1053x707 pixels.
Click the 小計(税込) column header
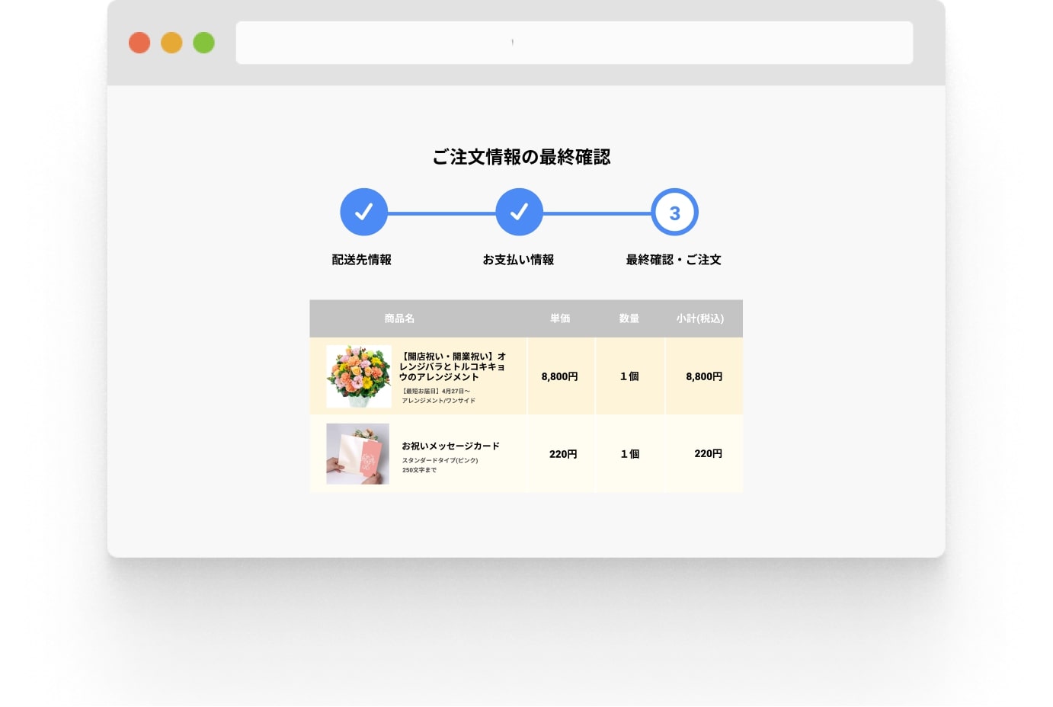pos(699,318)
